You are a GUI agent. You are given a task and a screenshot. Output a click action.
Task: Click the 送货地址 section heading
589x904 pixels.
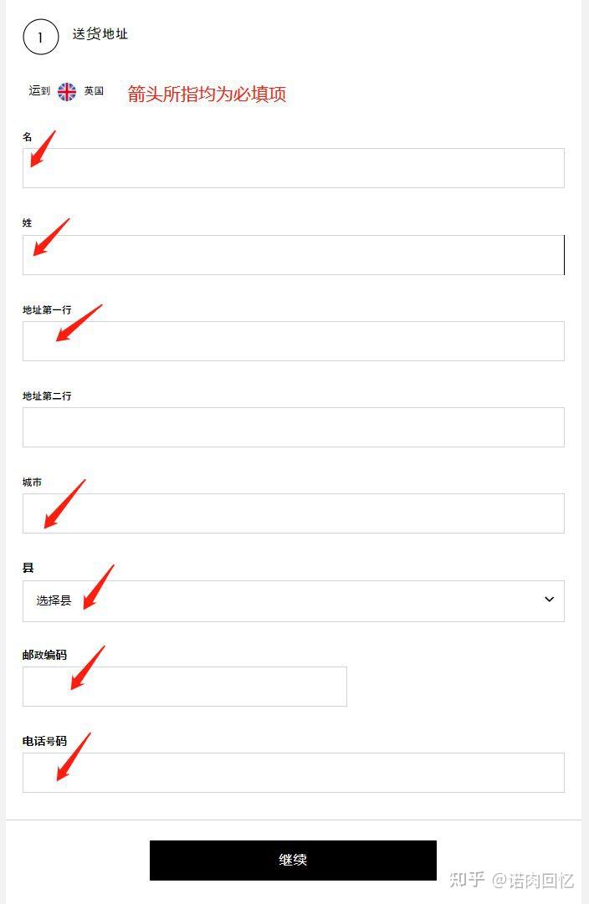coord(100,34)
